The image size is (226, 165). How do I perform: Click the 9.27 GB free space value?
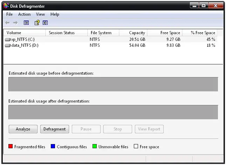(x=173, y=39)
